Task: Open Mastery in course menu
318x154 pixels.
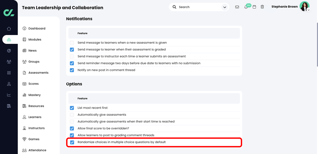Action: point(35,95)
